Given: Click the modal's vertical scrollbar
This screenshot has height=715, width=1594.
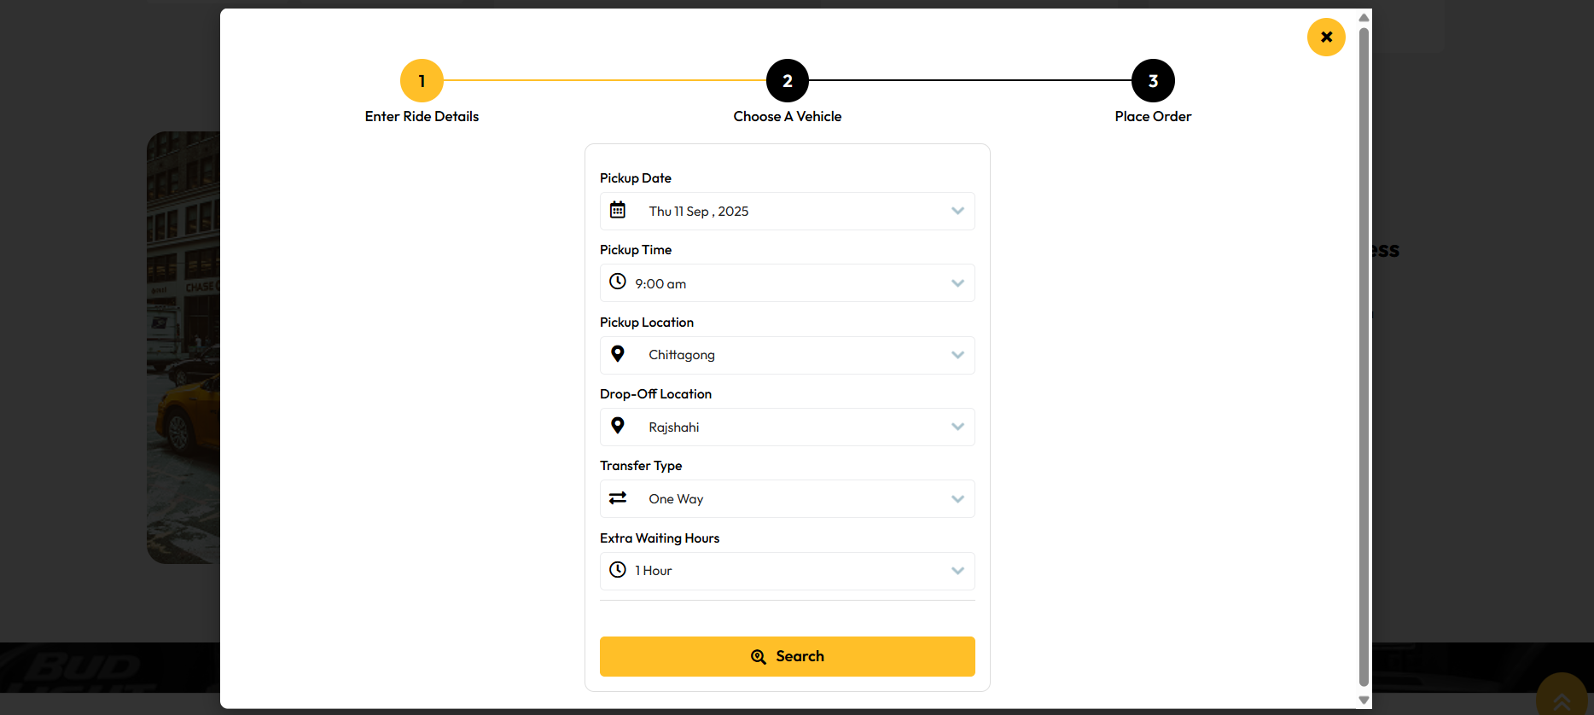Looking at the screenshot, I should 1364,341.
